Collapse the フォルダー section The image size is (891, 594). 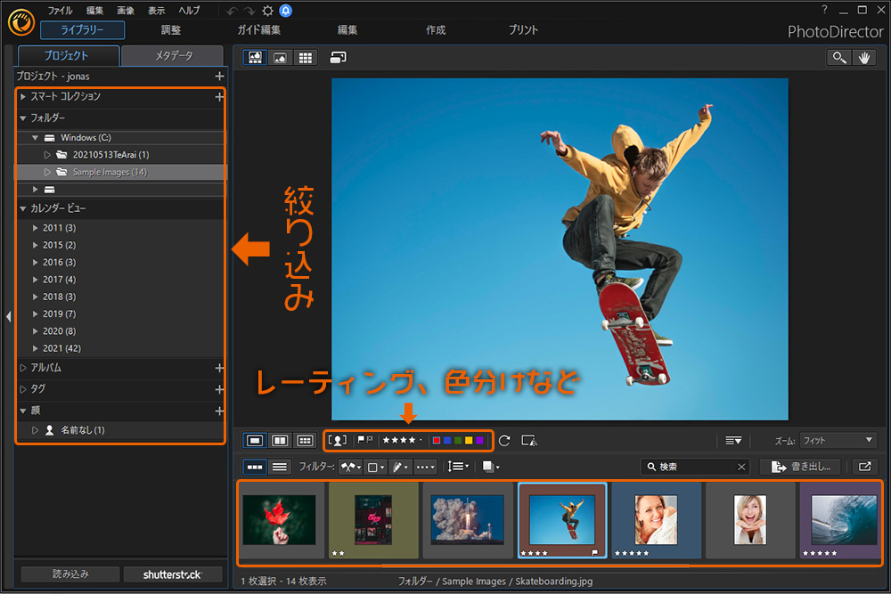click(23, 118)
